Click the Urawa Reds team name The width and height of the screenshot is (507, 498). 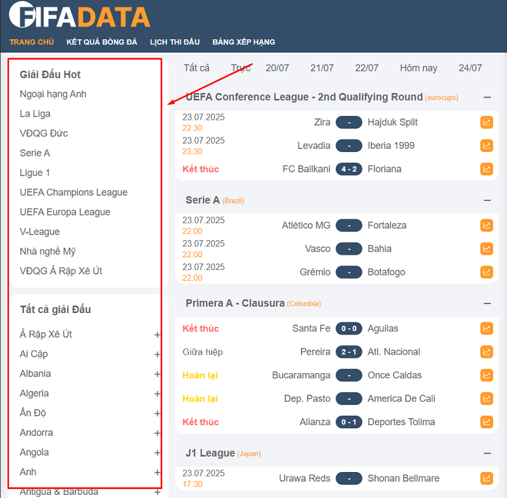305,478
